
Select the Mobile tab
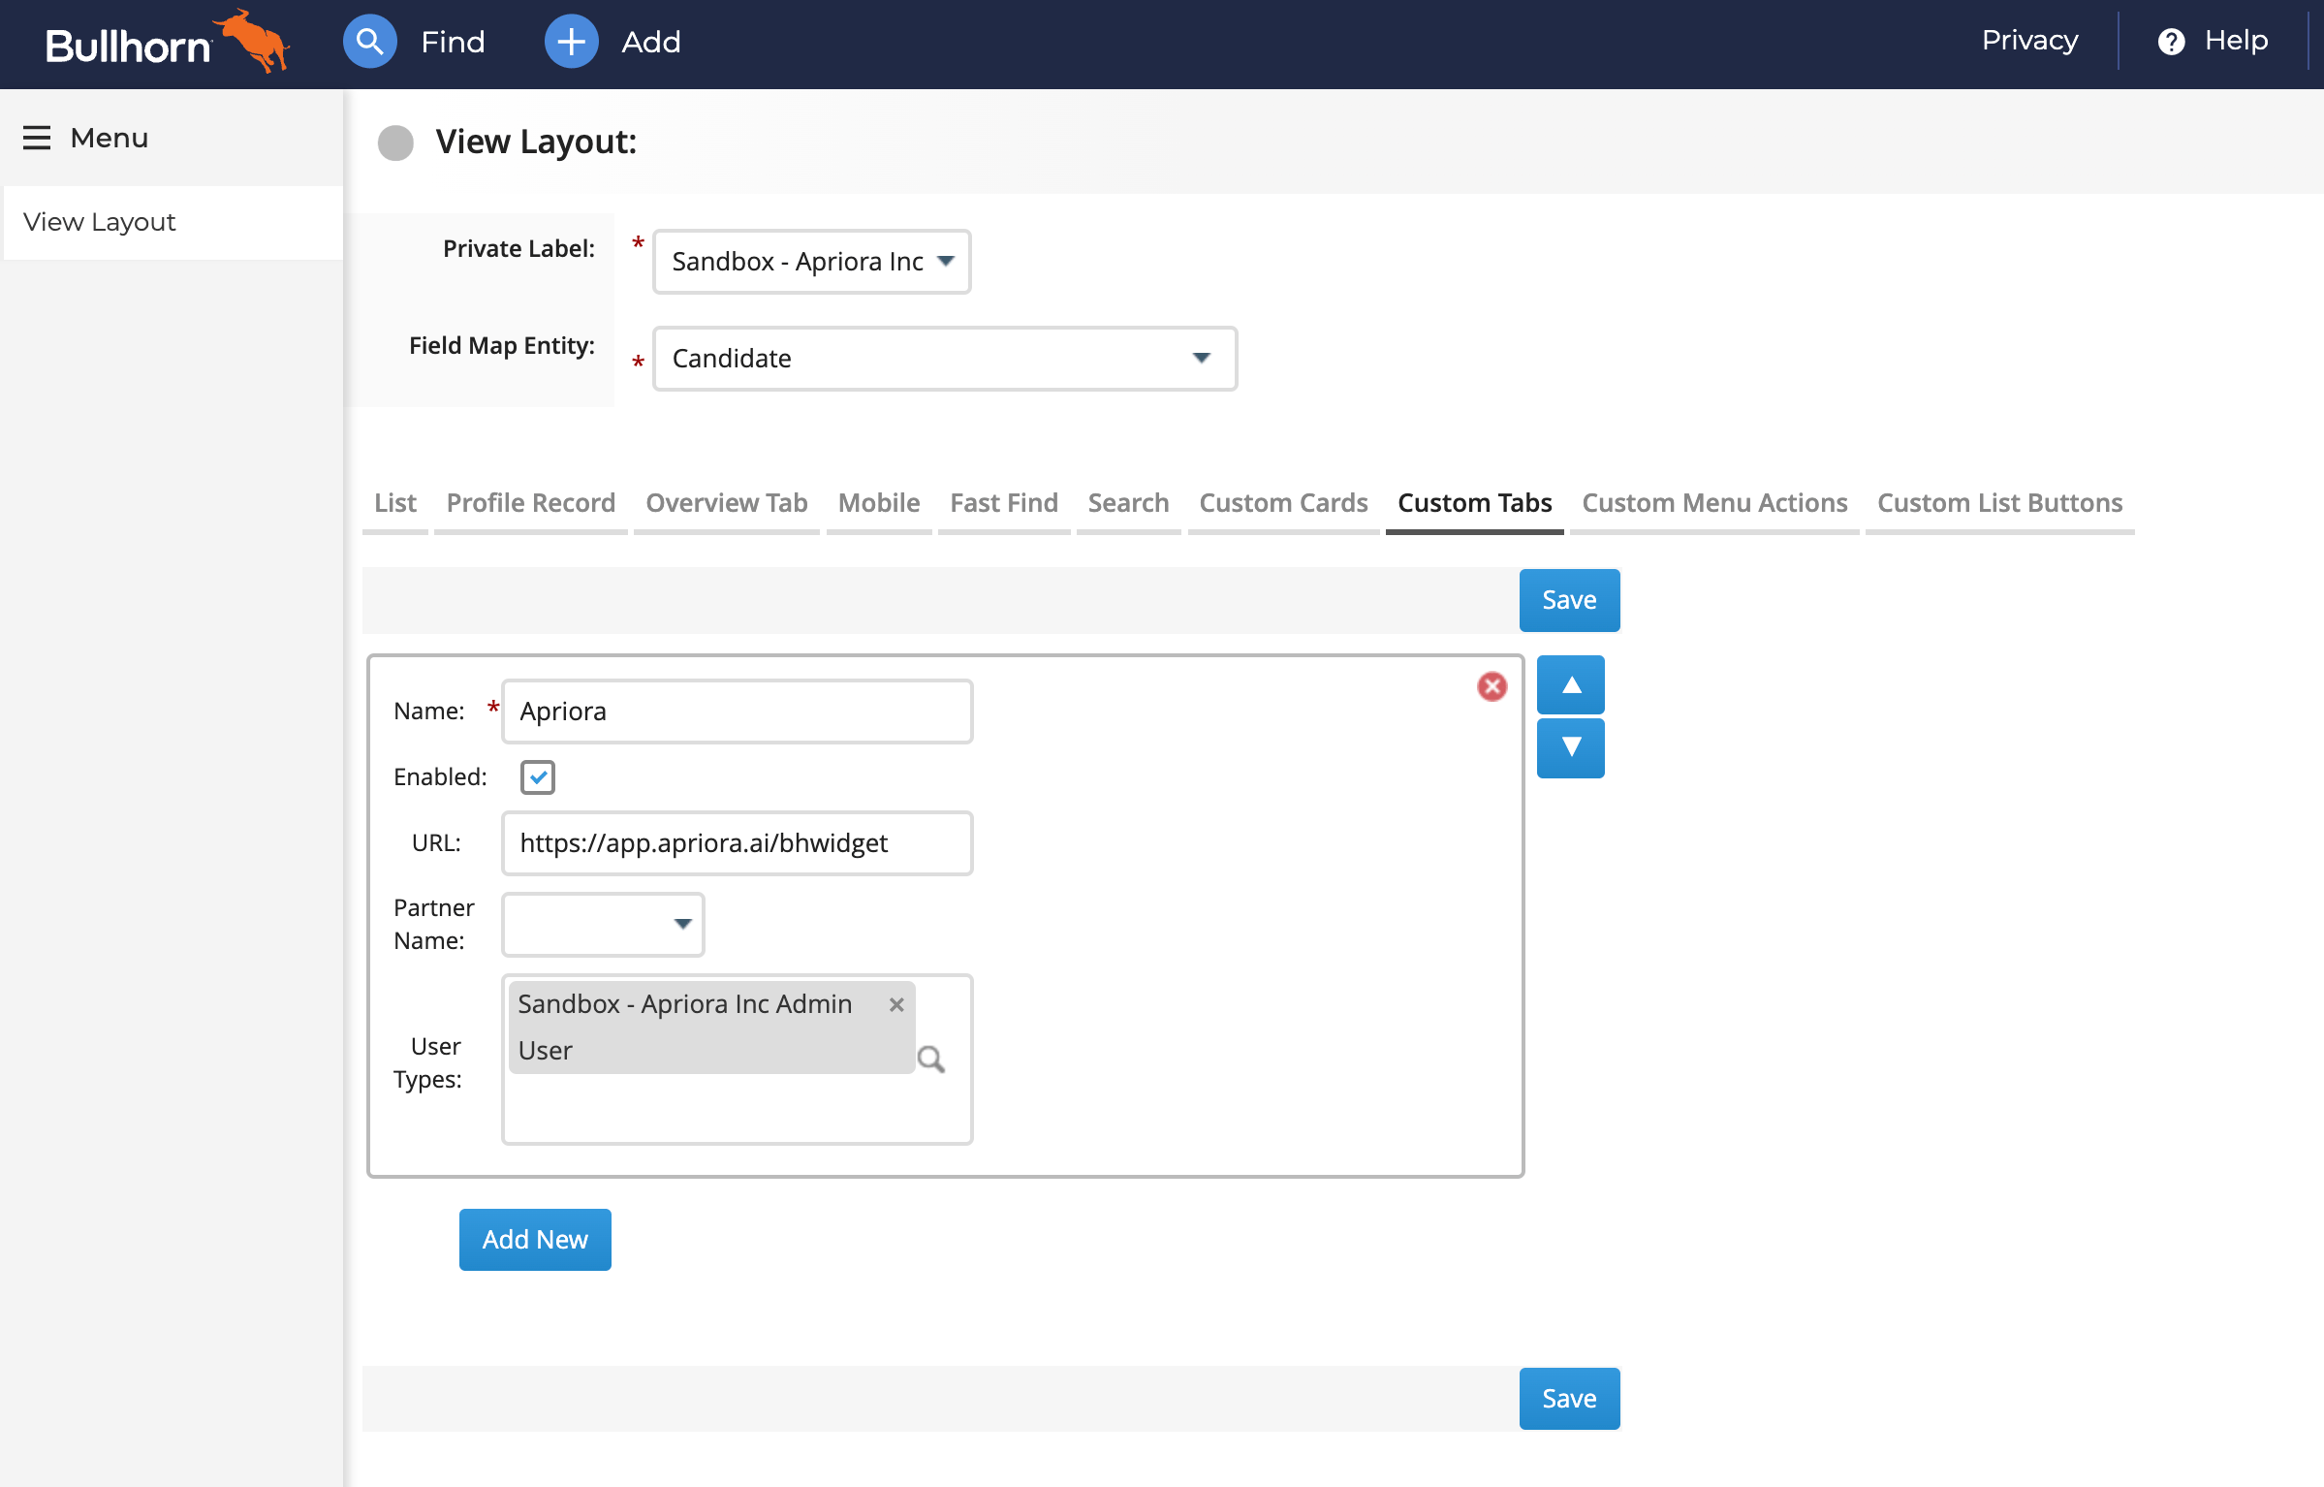[879, 503]
